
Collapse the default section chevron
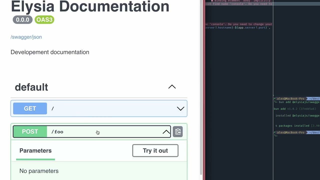click(172, 87)
